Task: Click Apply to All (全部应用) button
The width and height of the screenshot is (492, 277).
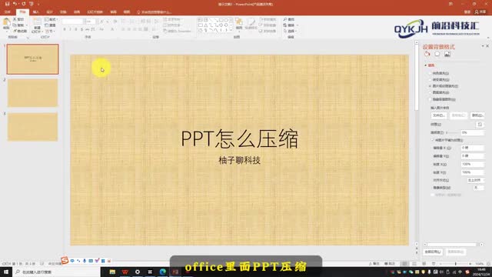Action: (432, 252)
